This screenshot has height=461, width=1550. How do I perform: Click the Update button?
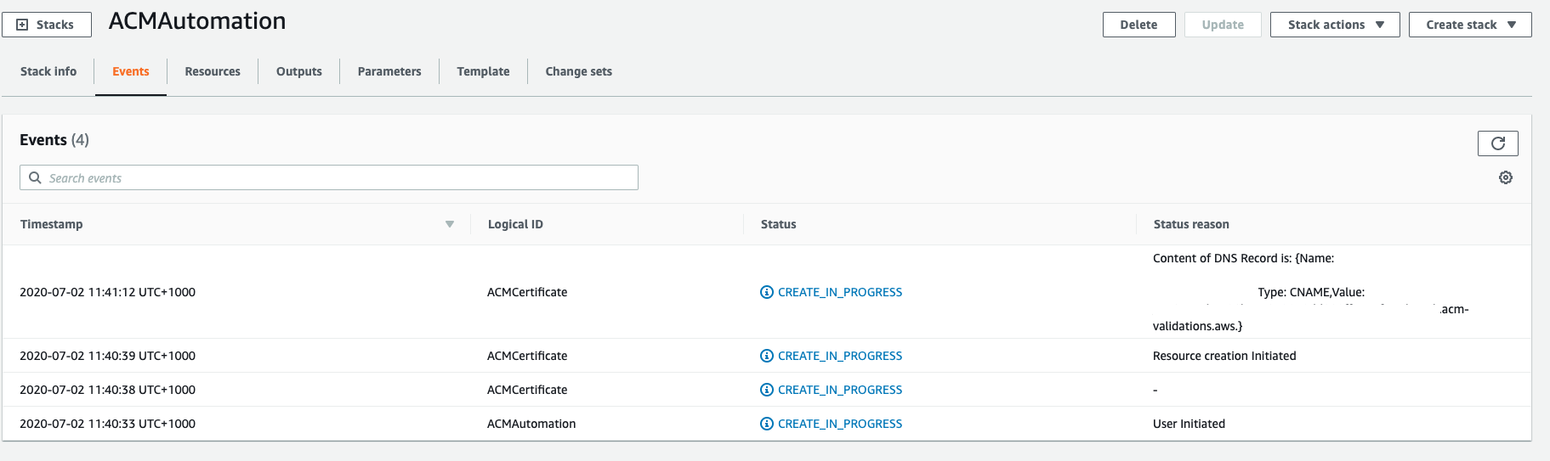1222,25
